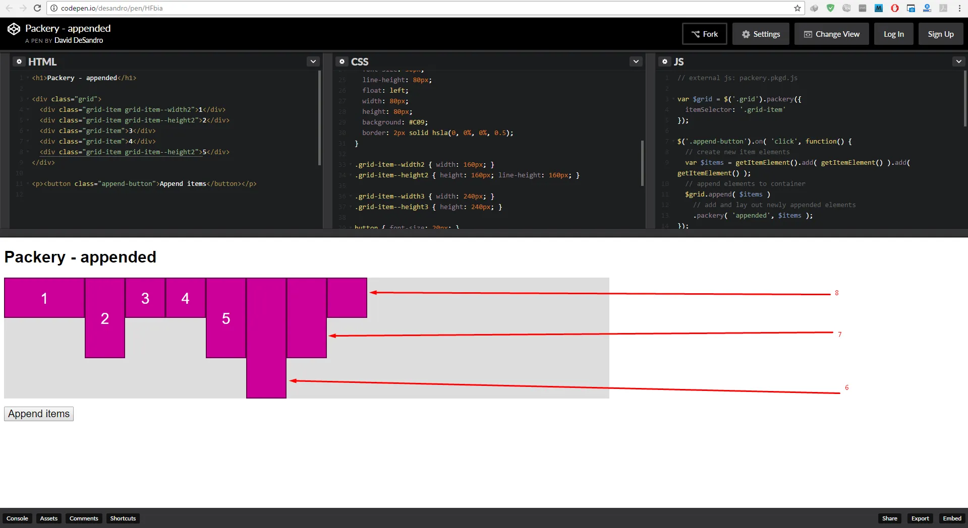The image size is (968, 528).
Task: Open the blue M extension
Action: coord(879,8)
